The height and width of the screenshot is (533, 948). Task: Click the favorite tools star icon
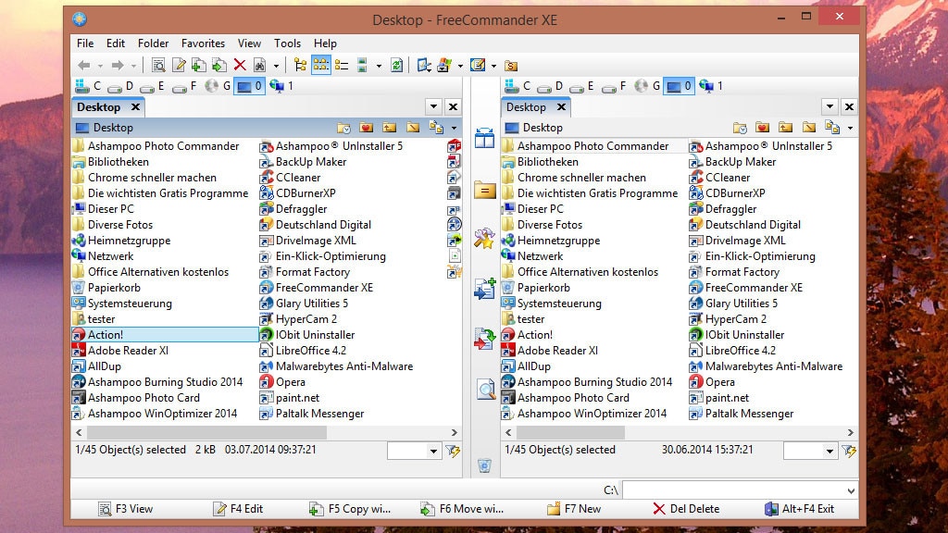484,238
